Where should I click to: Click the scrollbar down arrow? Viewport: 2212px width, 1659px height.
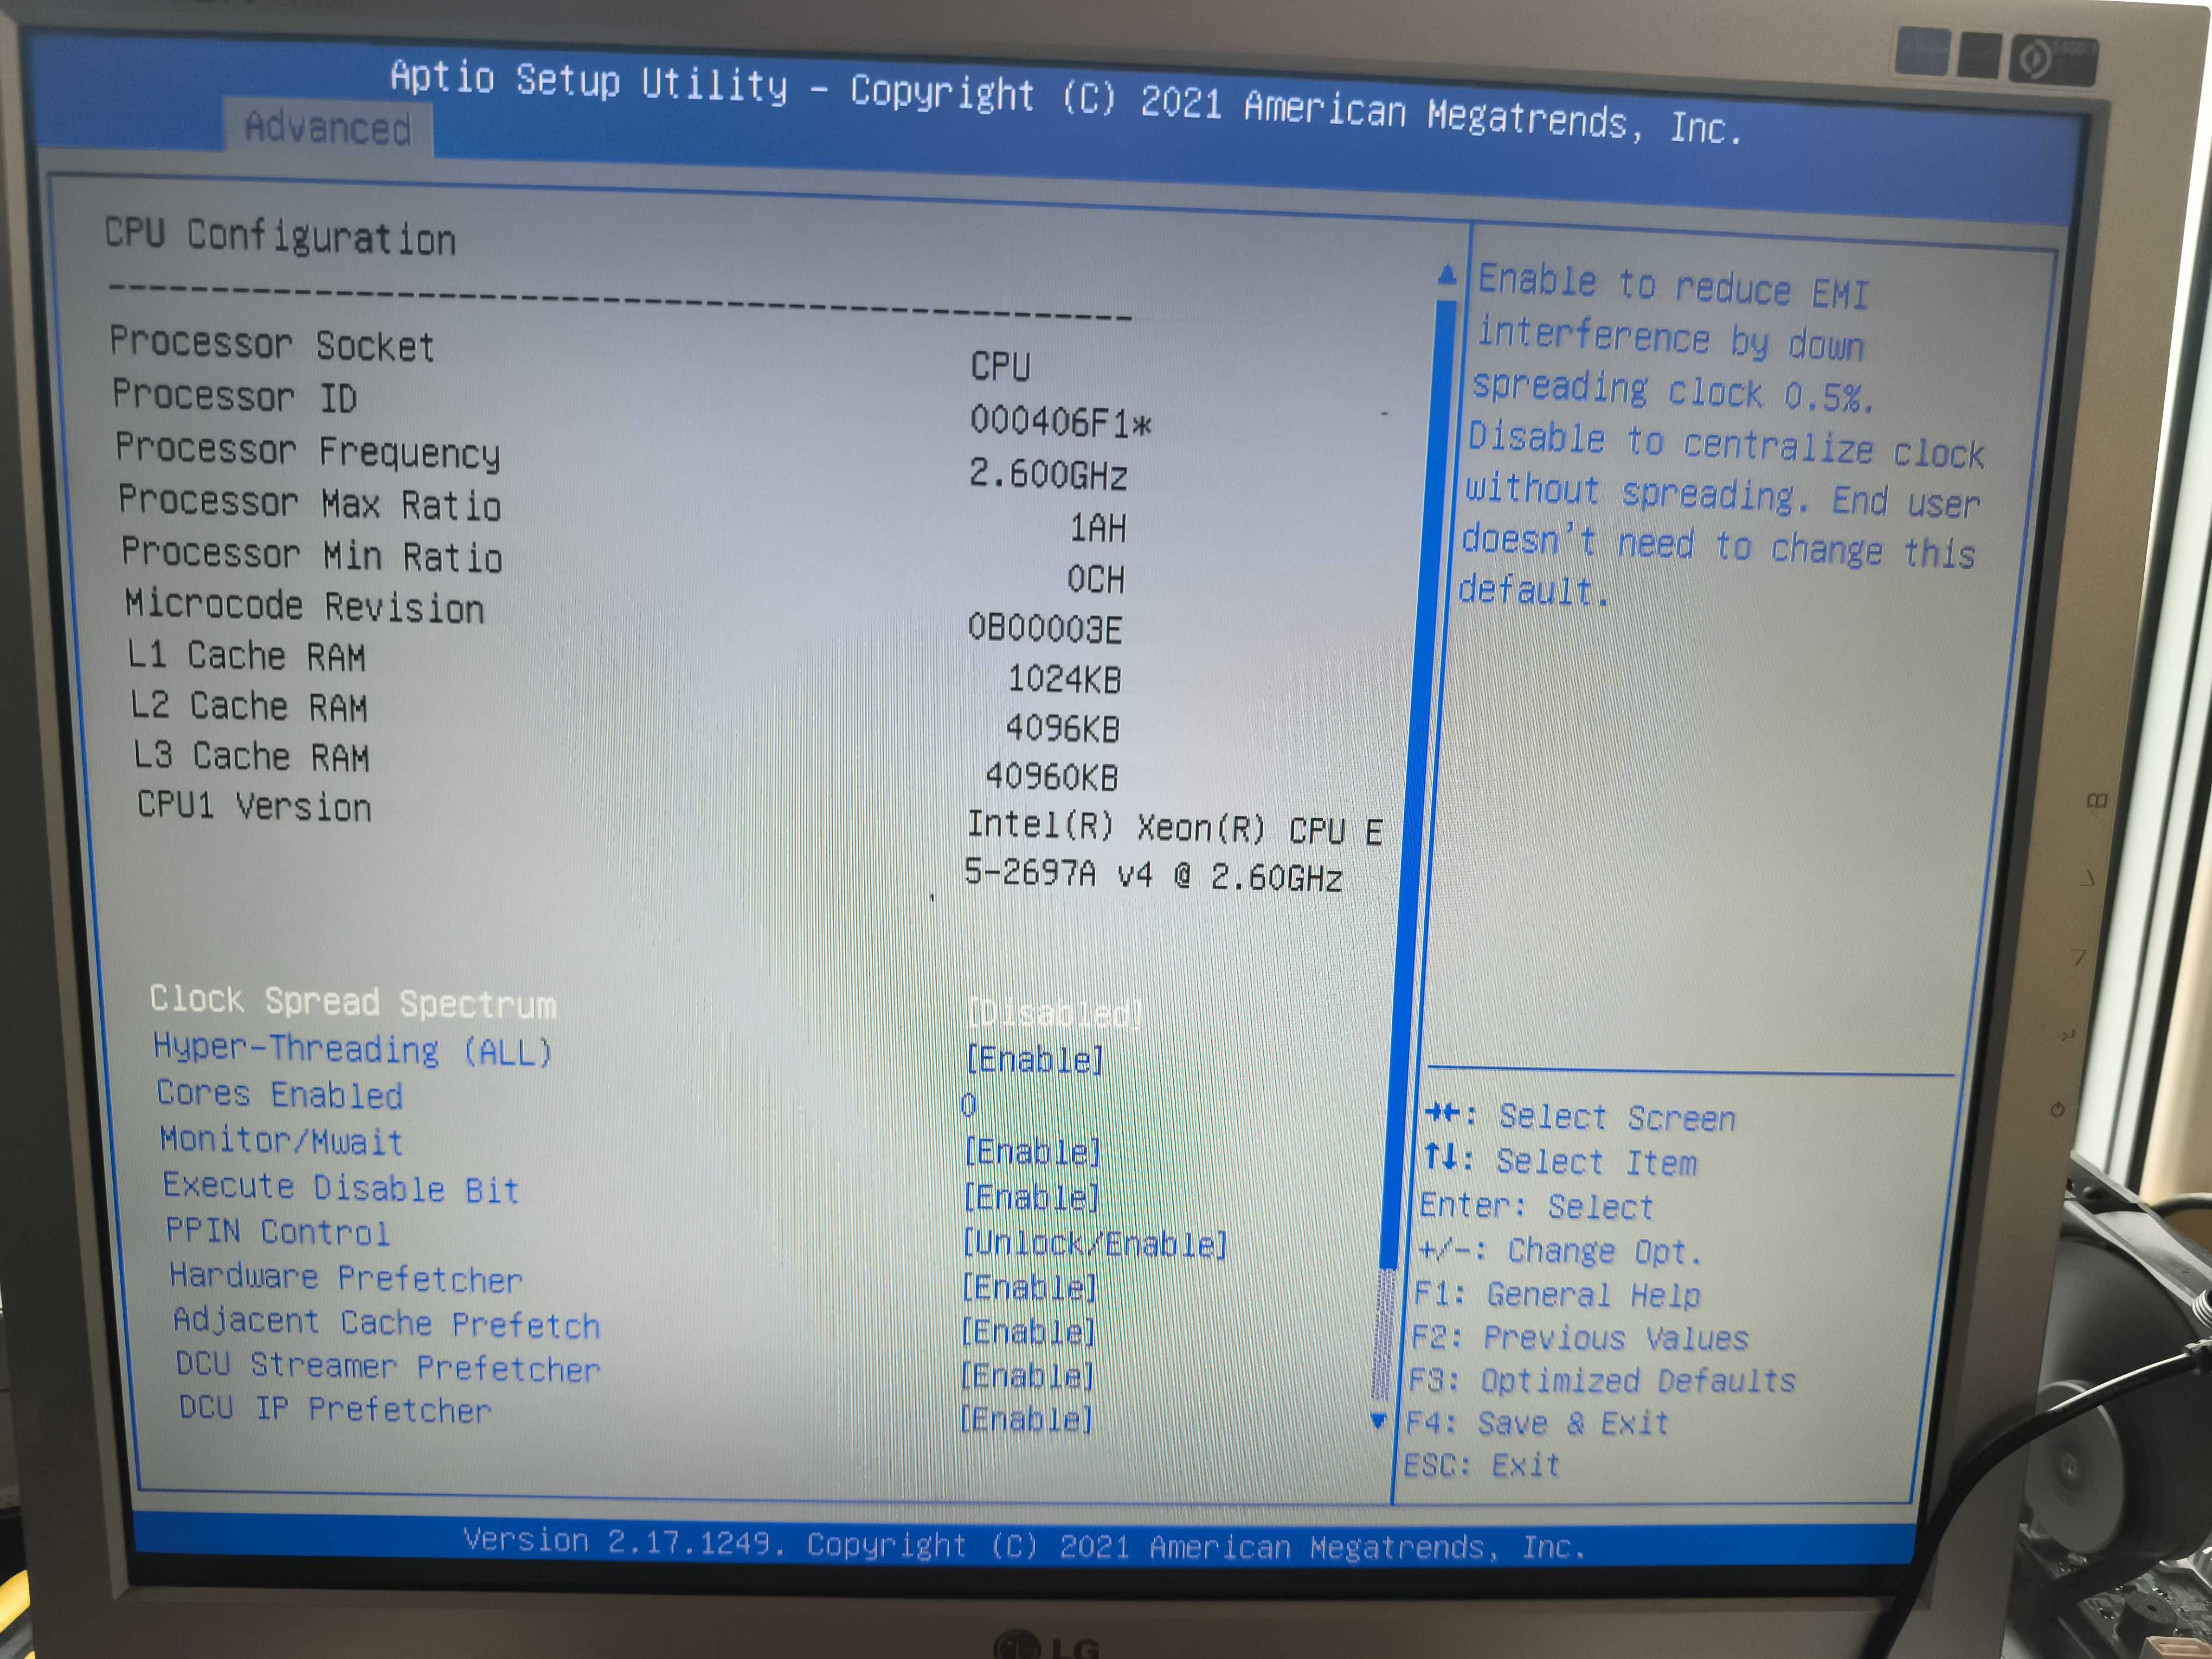[1378, 1420]
